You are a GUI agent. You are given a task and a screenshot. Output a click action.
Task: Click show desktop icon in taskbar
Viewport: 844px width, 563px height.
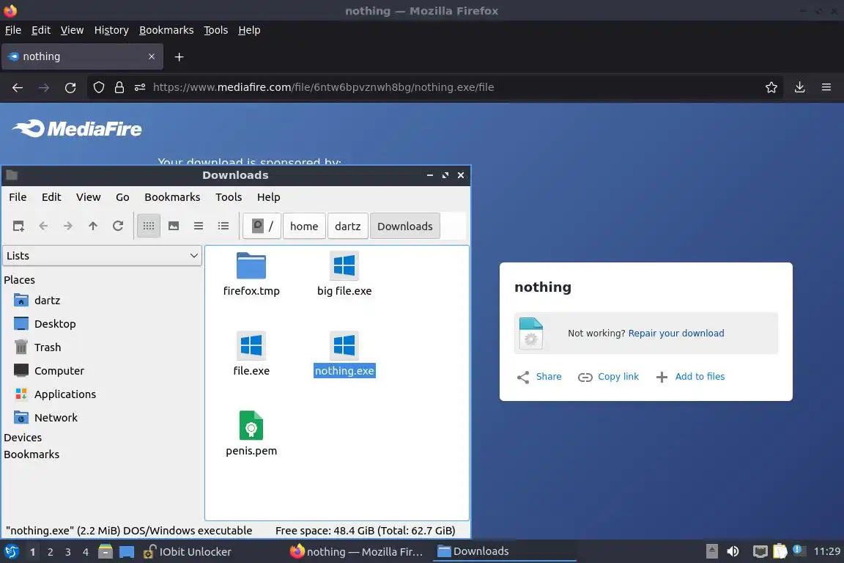click(127, 552)
